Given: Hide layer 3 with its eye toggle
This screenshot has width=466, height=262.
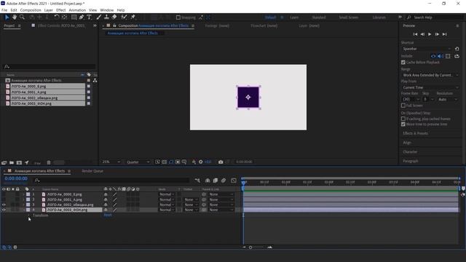Looking at the screenshot, I should pyautogui.click(x=4, y=205).
